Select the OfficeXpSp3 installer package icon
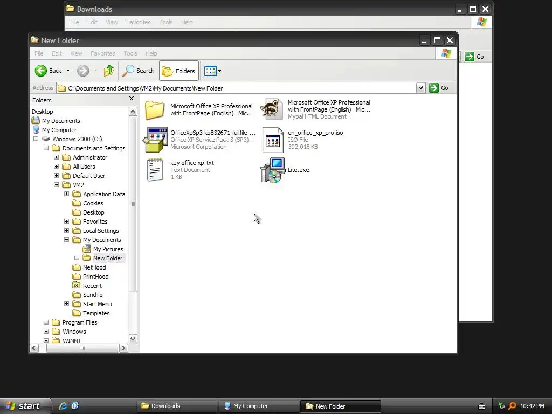Image resolution: width=552 pixels, height=414 pixels. pyautogui.click(x=155, y=140)
